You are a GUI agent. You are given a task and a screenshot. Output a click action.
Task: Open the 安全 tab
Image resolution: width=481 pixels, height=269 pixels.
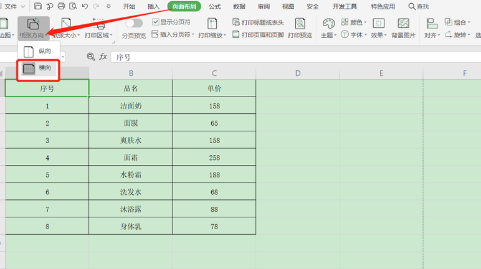(x=313, y=6)
